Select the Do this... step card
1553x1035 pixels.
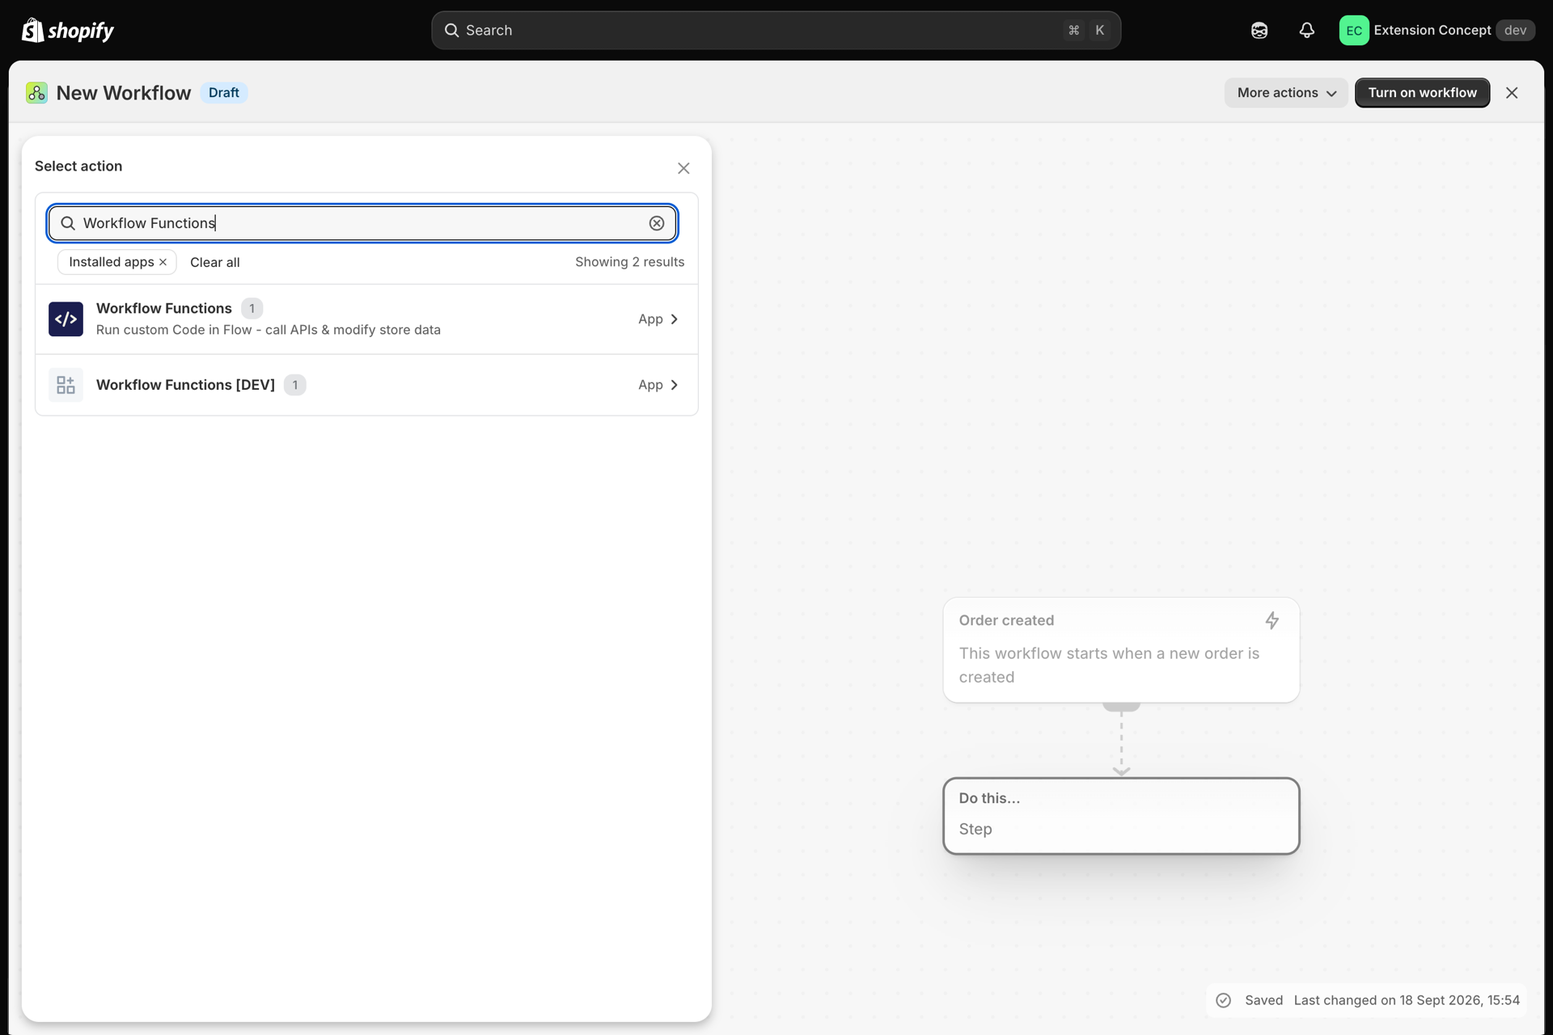tap(1121, 816)
